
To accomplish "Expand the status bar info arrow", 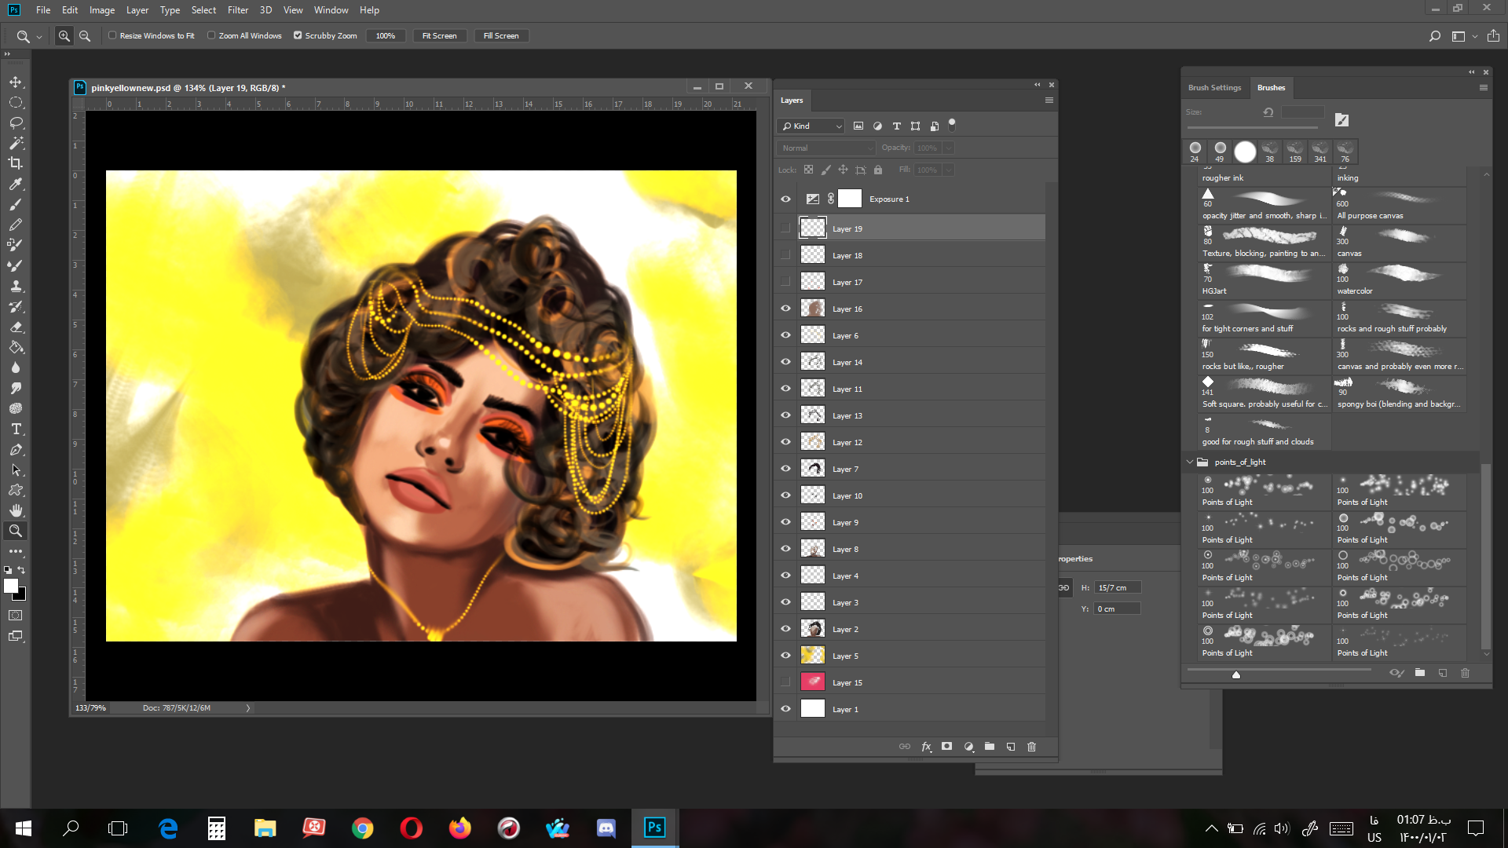I will [x=248, y=708].
